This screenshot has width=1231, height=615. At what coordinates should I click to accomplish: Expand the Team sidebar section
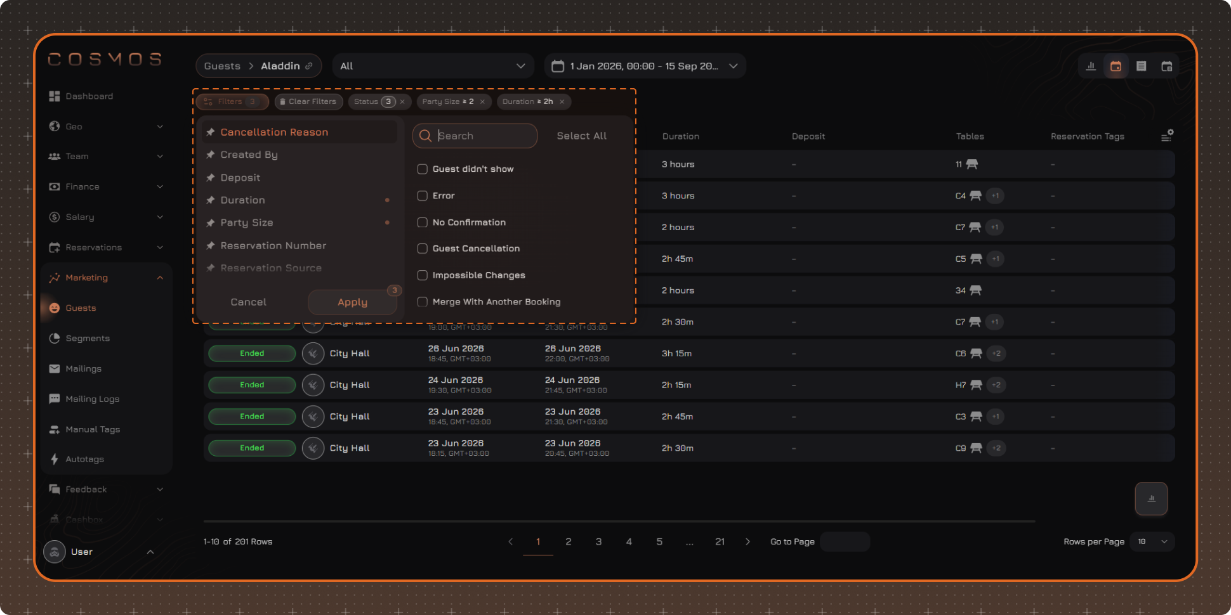[160, 157]
